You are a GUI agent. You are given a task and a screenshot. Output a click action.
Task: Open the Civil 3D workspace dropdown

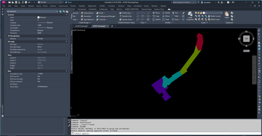pos(50,2)
